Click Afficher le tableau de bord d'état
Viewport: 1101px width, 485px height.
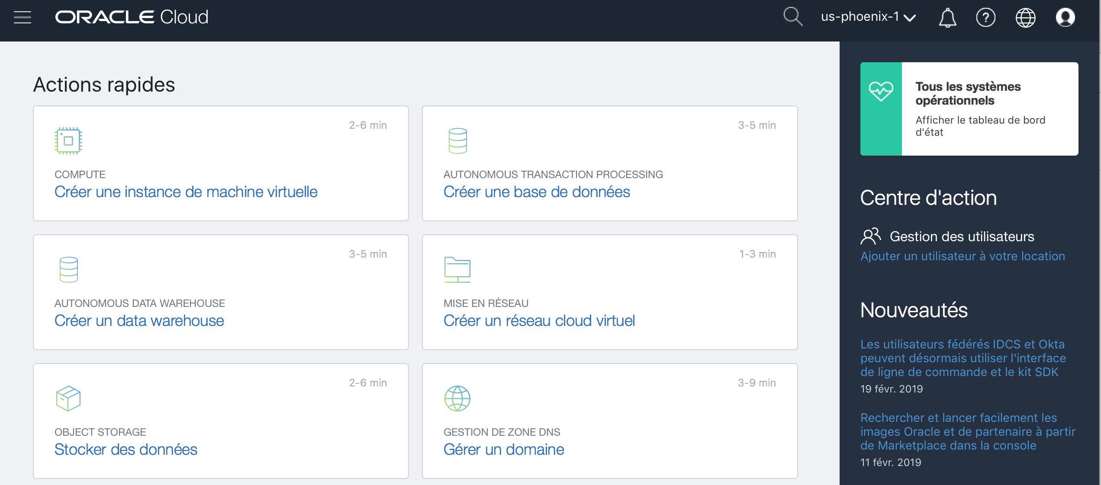point(980,126)
